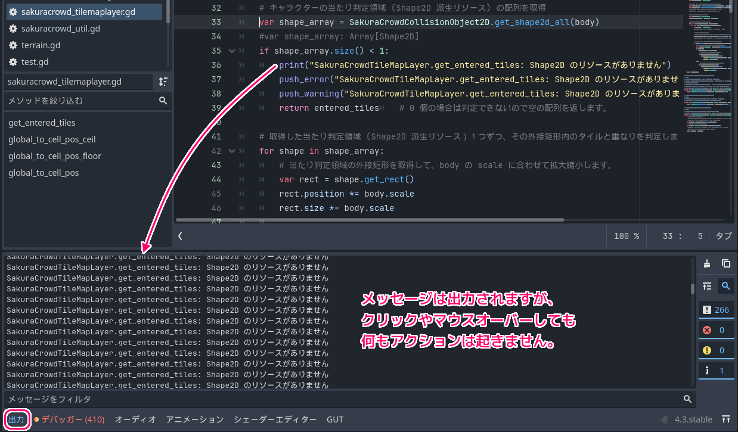Click rect.position on line 45
This screenshot has width=738, height=432.
pos(311,194)
